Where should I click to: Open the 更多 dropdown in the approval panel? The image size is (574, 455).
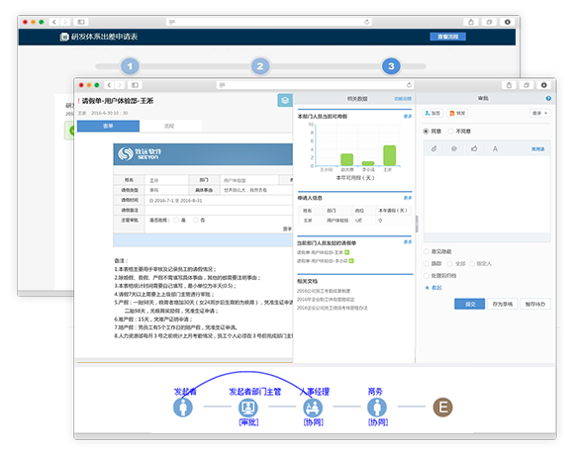539,114
